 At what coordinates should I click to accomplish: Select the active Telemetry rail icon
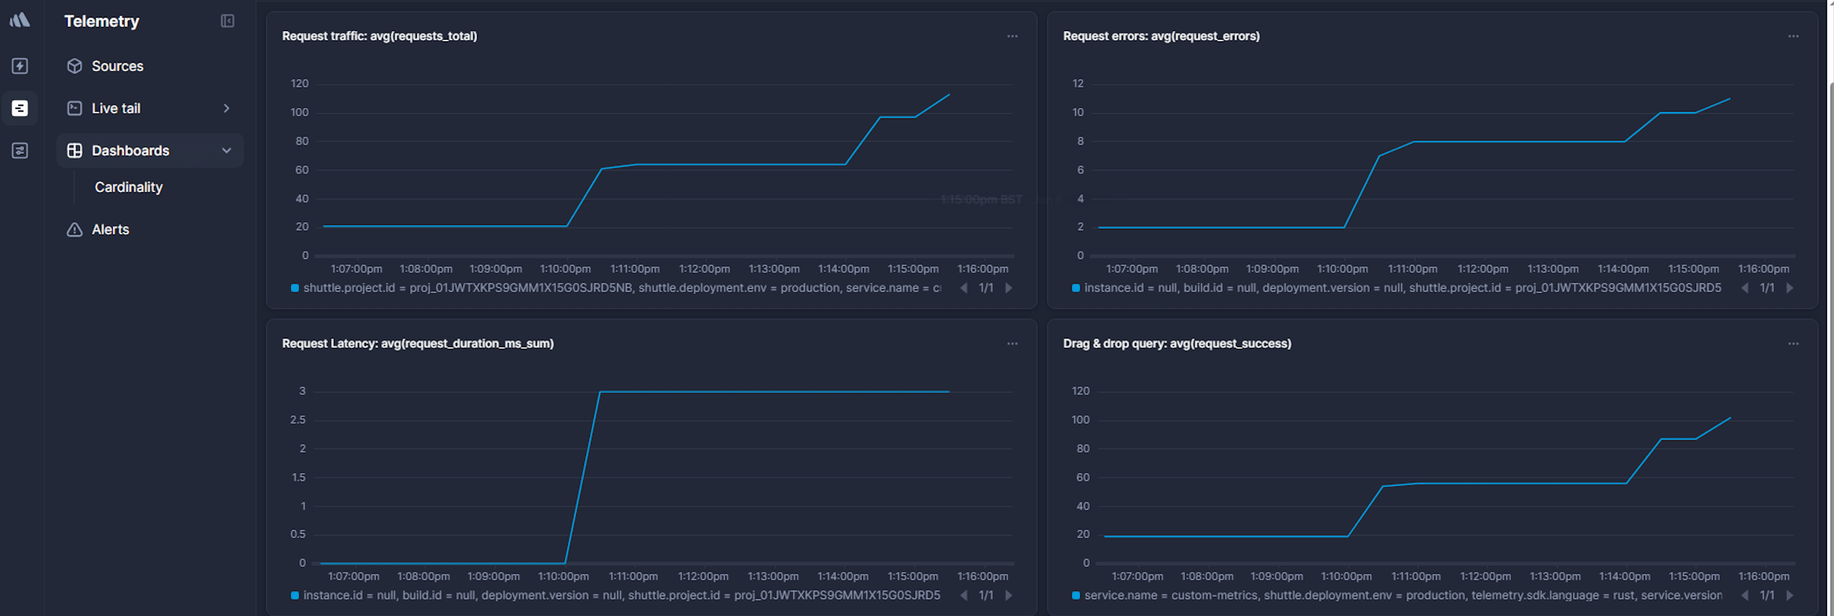tap(20, 108)
